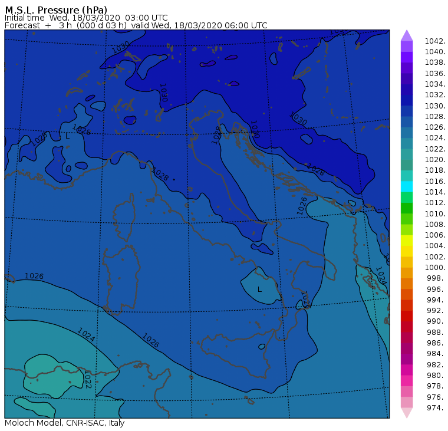The image size is (448, 431).
Task: Click the "1014." legend label
Action: point(435,192)
